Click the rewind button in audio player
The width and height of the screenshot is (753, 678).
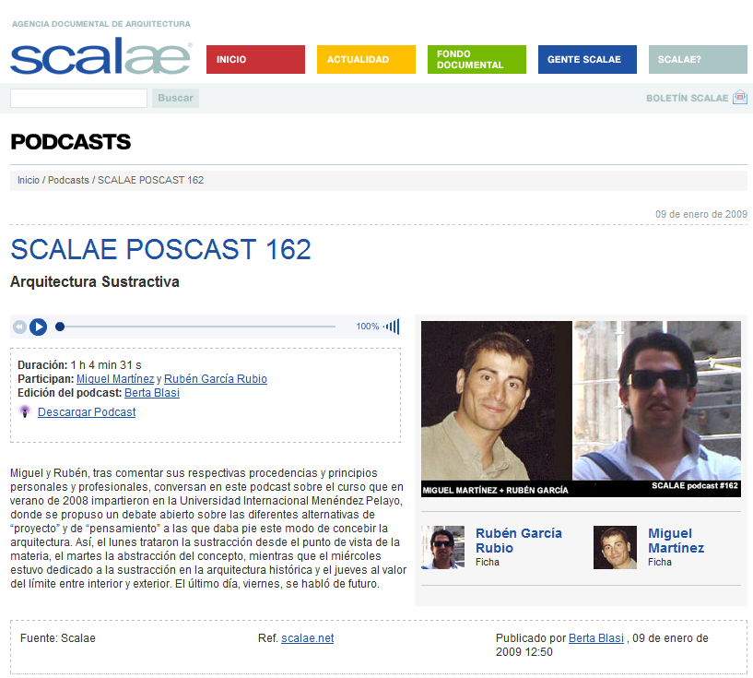point(19,327)
